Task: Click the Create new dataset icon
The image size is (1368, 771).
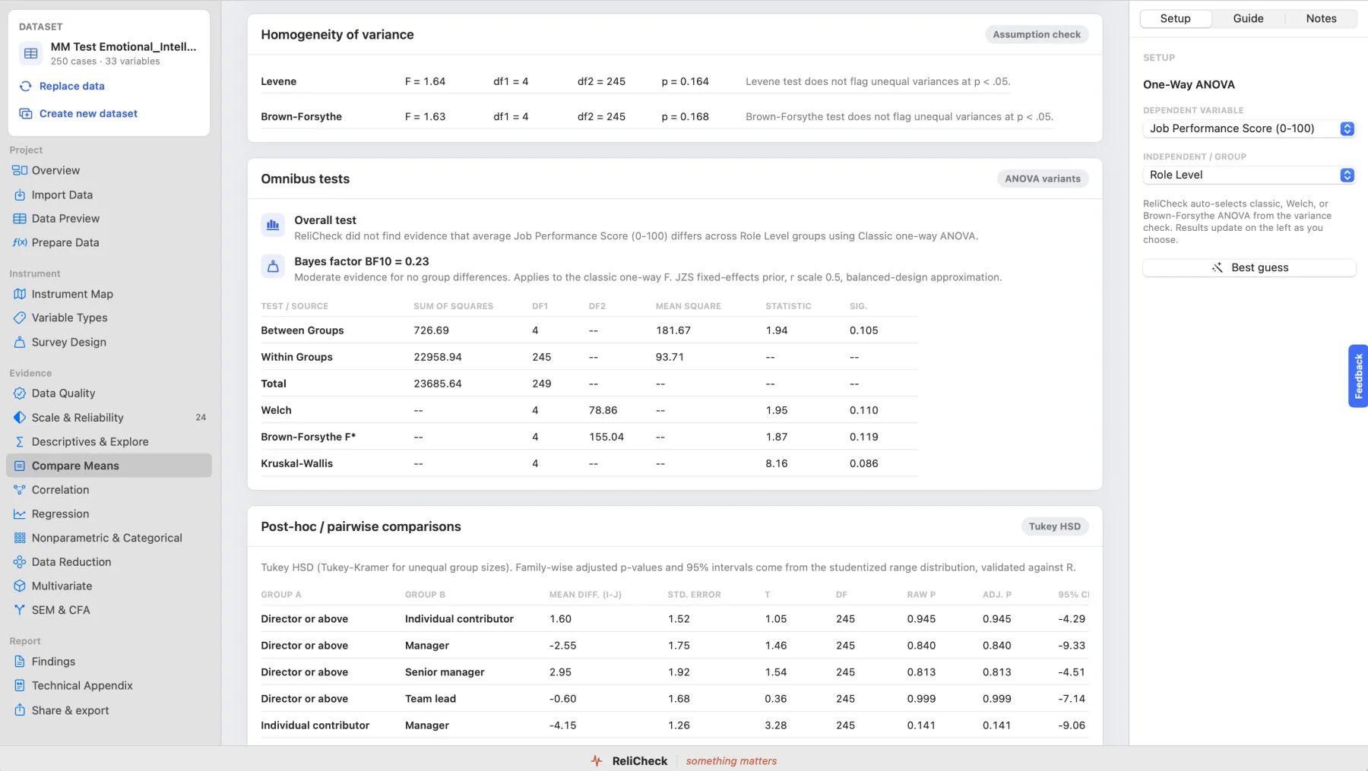Action: pyautogui.click(x=26, y=113)
